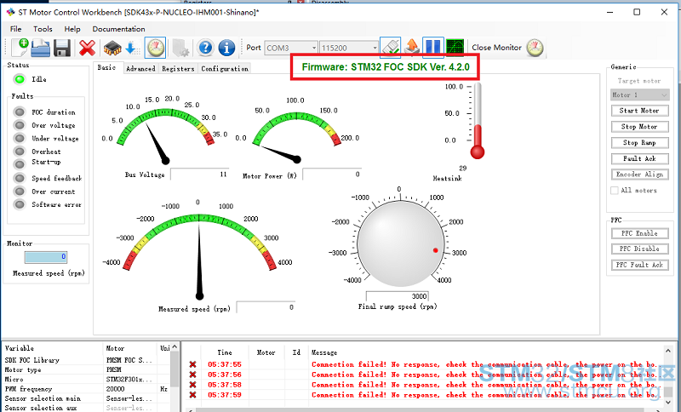
Task: Click the Speed feedback fault indicator
Action: [19, 178]
